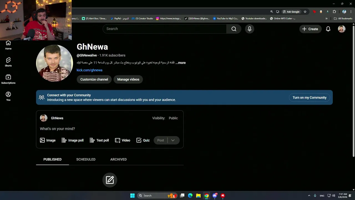Open the Online MP3 Cutter bookmark

(283, 19)
